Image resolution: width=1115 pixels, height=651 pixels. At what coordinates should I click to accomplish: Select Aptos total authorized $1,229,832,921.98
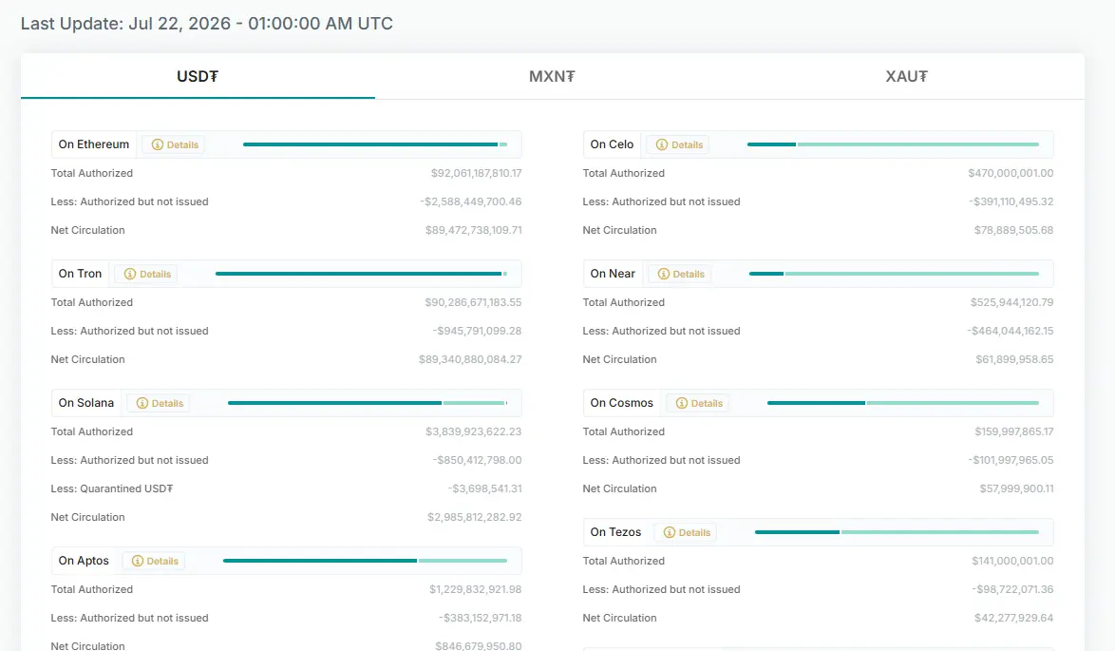click(475, 590)
